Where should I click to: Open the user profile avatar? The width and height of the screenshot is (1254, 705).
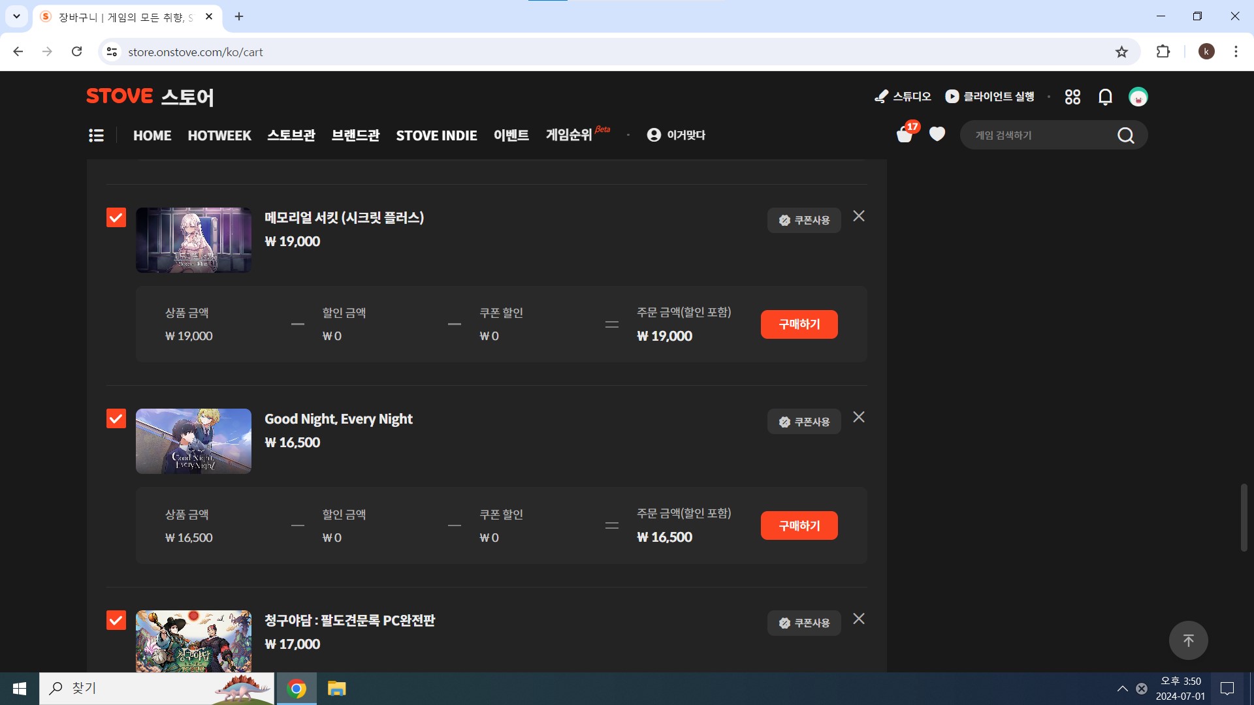coord(1138,97)
